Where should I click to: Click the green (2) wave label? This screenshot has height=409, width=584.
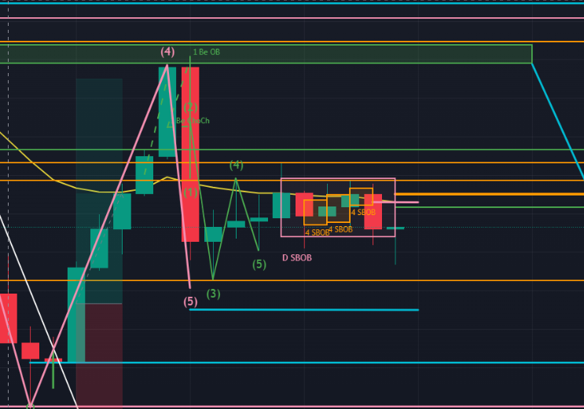(x=190, y=108)
